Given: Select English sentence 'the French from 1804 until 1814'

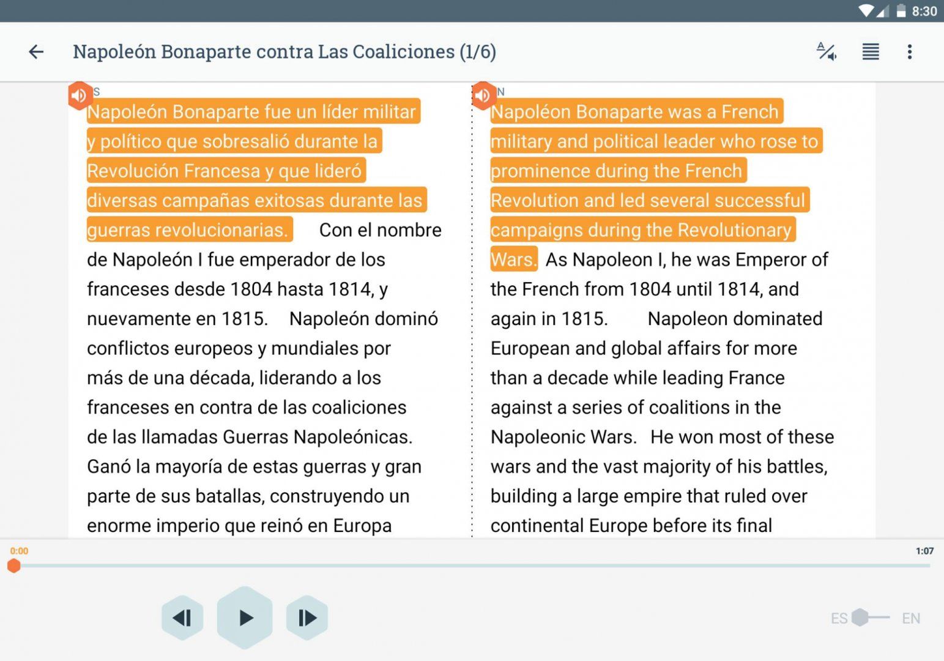Looking at the screenshot, I should (626, 289).
